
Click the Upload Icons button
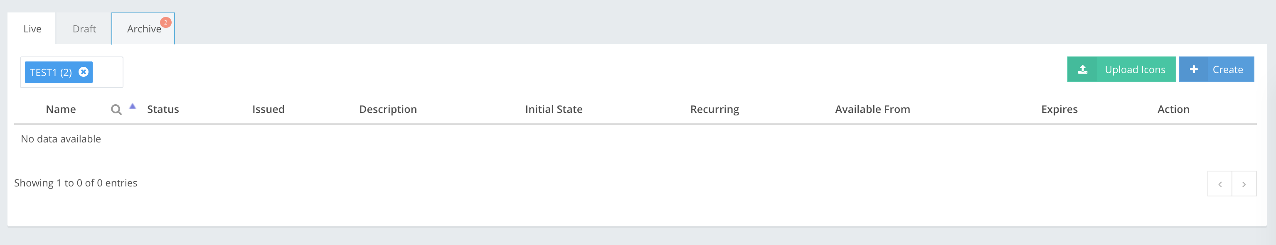(x=1135, y=70)
